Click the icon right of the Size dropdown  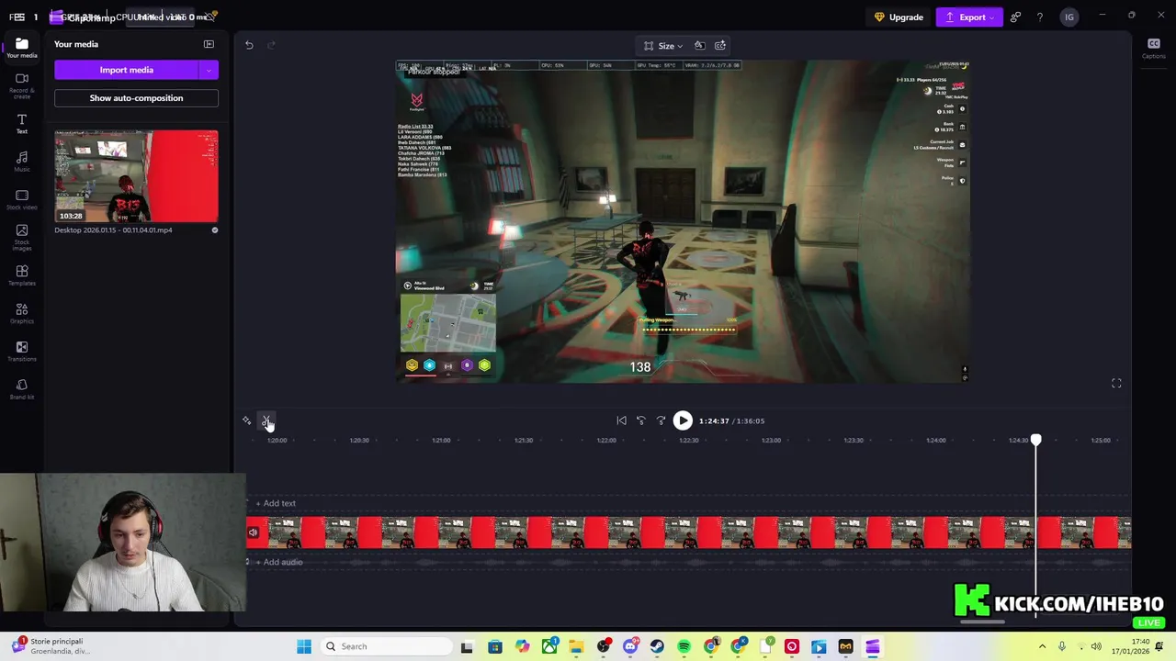coord(699,45)
